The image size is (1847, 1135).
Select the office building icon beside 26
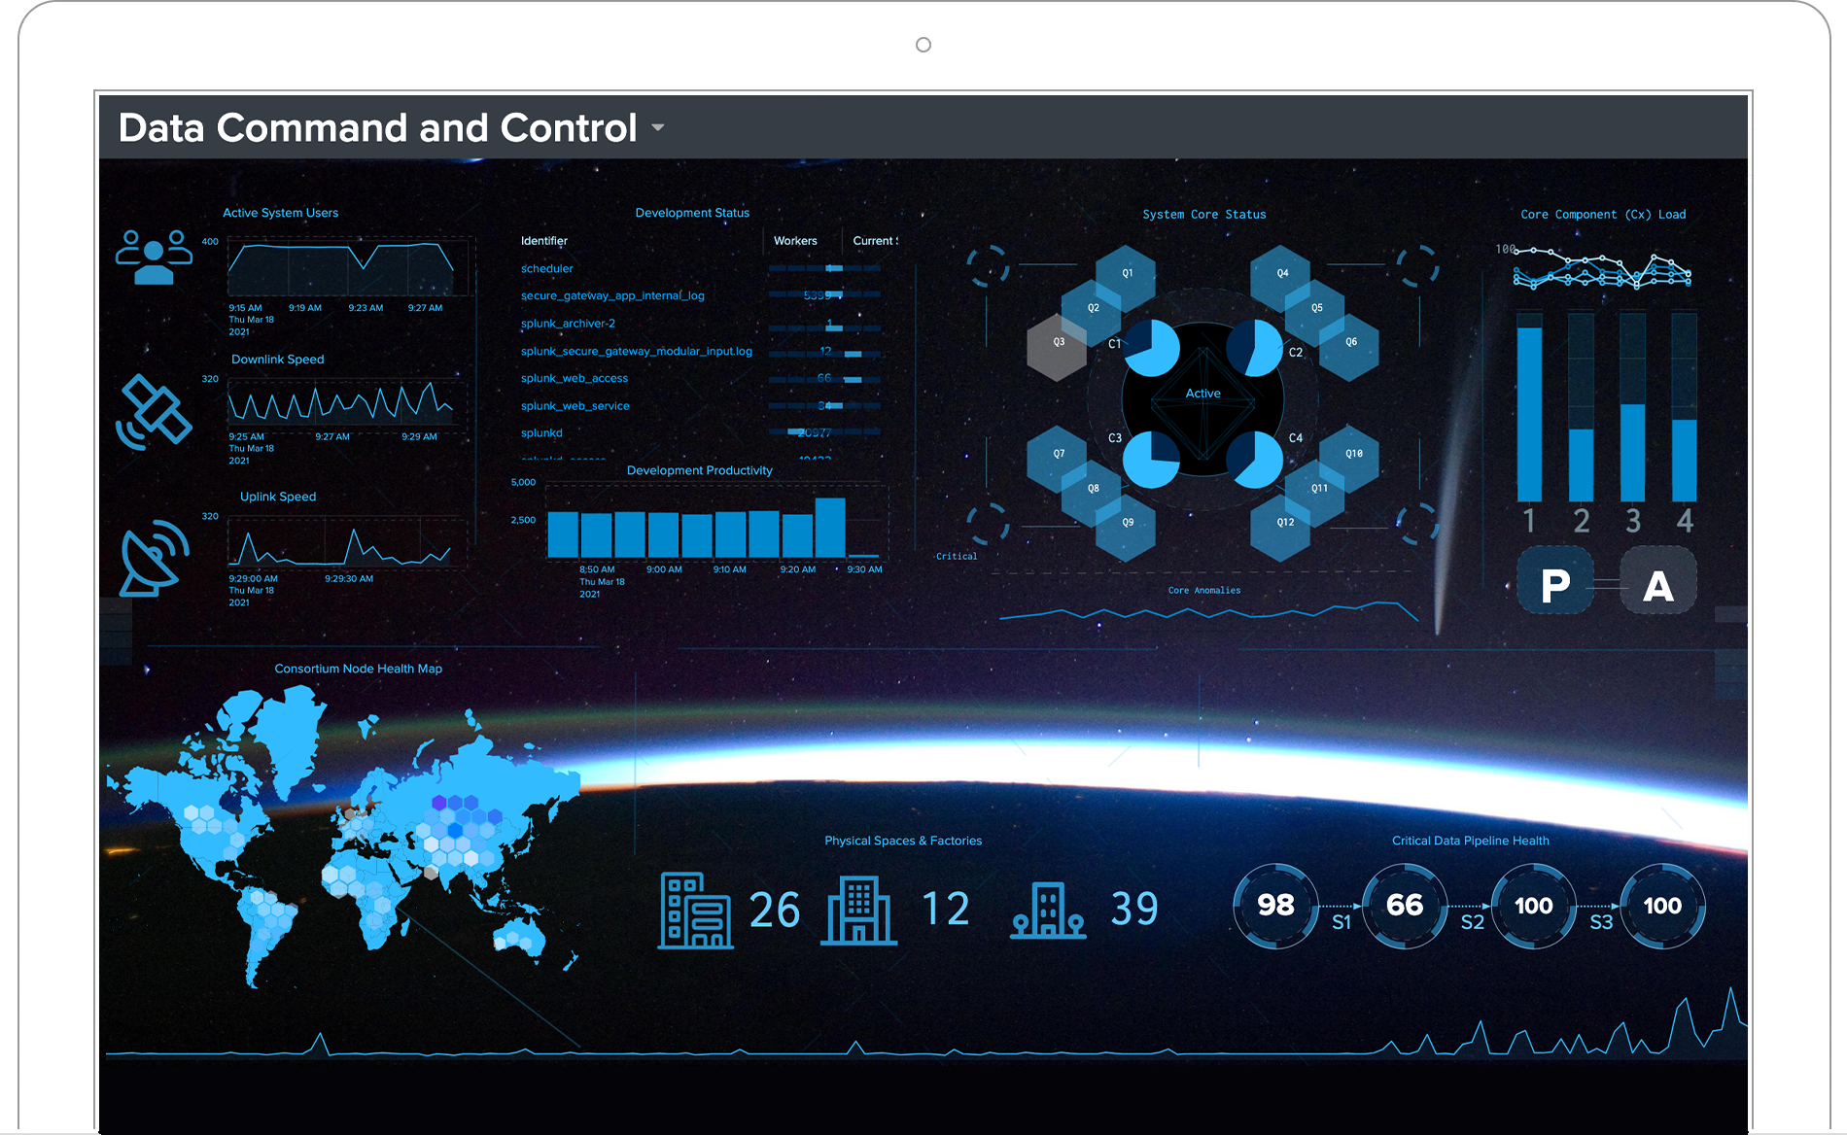point(695,911)
